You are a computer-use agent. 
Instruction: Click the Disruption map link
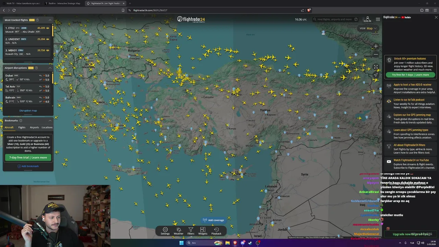click(x=28, y=110)
